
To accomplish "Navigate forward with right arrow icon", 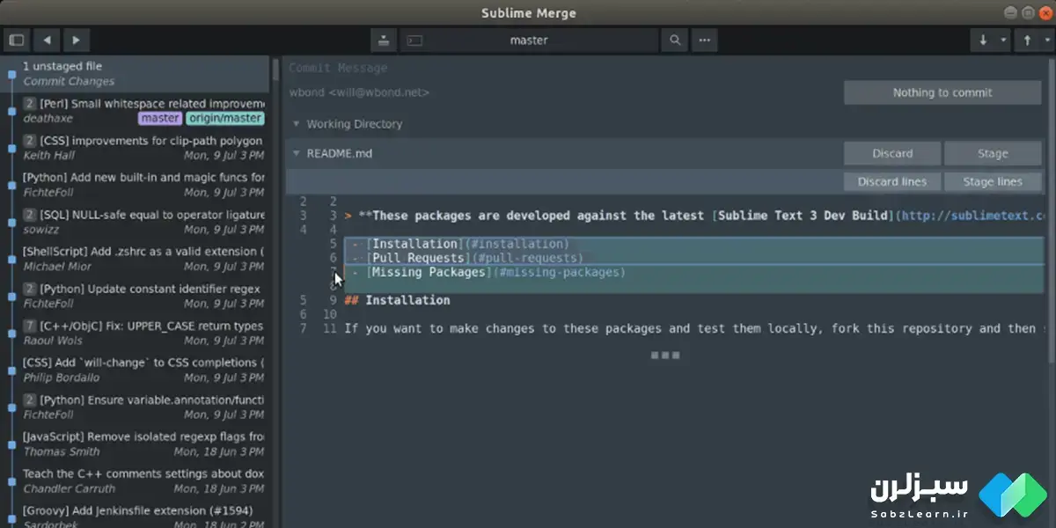I will pyautogui.click(x=76, y=40).
